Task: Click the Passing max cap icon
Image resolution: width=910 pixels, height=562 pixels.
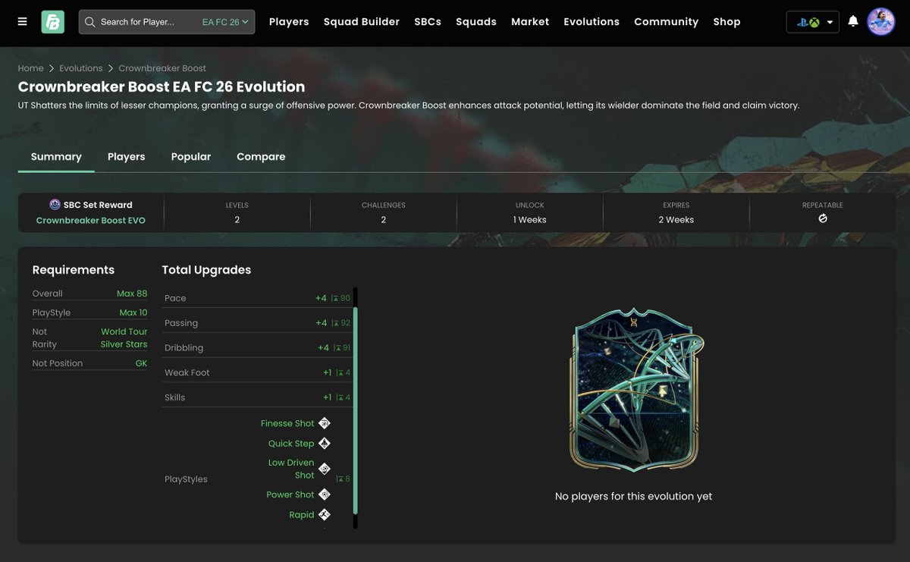Action: 335,323
